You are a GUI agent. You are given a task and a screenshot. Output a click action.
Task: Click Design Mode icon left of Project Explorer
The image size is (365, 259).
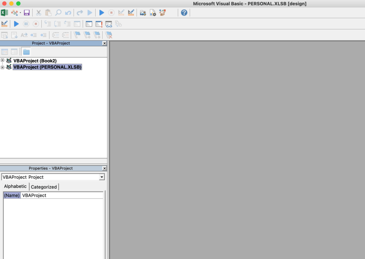131,13
